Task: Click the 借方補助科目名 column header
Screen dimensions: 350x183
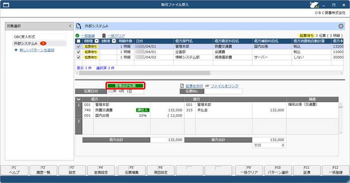Action: [x=272, y=41]
